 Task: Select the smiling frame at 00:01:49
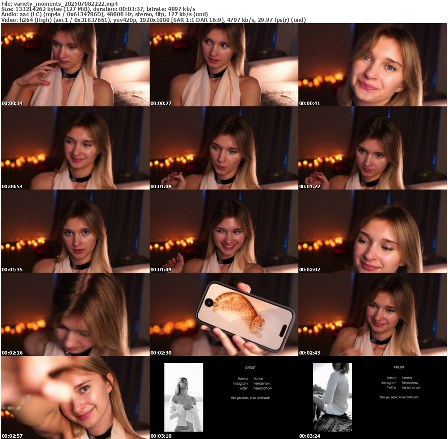pyautogui.click(x=224, y=231)
